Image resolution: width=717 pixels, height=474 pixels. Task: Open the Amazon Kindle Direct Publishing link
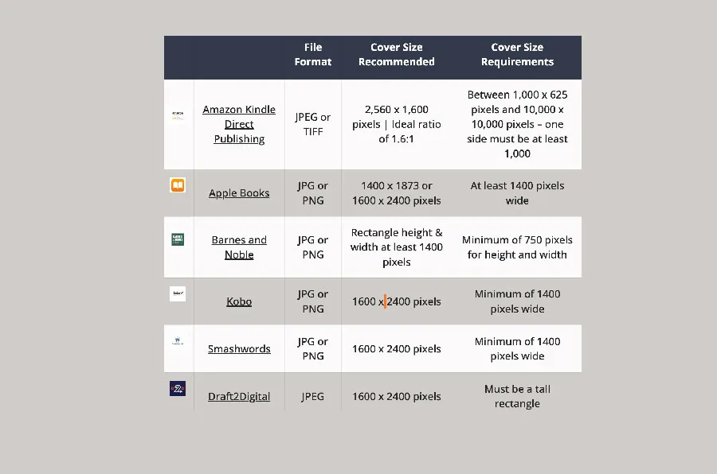pos(239,124)
